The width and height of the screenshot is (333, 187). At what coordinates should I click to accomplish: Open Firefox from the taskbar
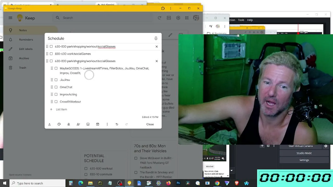coord(168,183)
